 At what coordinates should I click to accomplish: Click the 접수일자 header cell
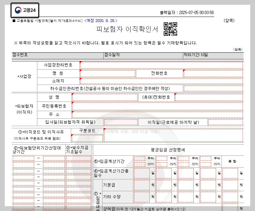pos(143,55)
